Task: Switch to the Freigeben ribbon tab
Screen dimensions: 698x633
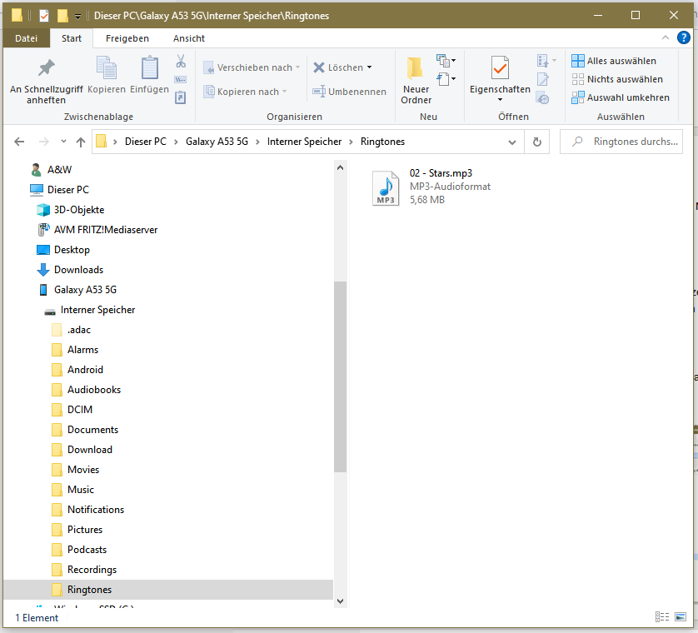Action: coord(127,38)
